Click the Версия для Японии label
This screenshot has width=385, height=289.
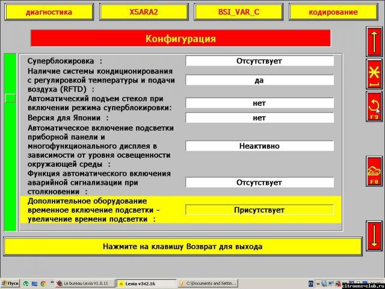(68, 118)
